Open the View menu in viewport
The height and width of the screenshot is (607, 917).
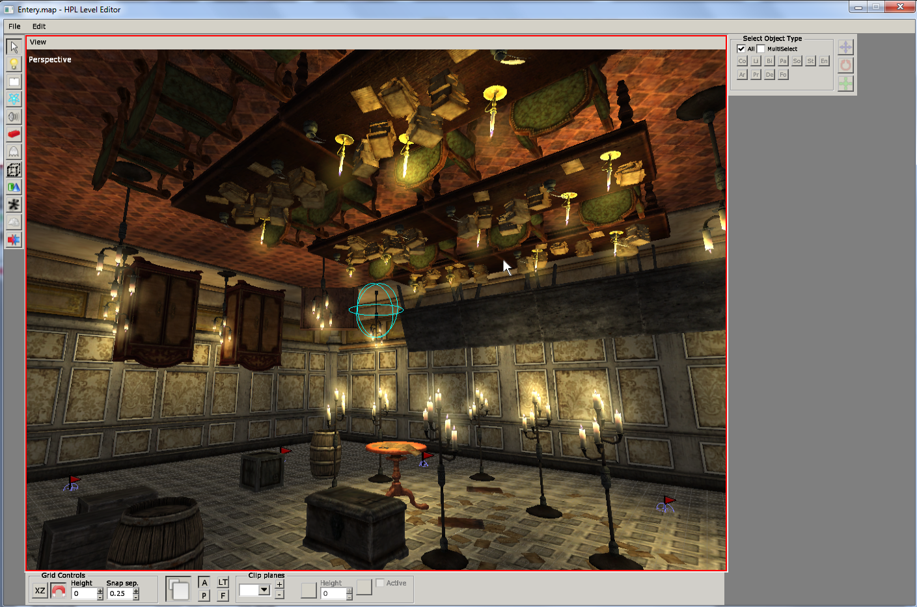38,42
